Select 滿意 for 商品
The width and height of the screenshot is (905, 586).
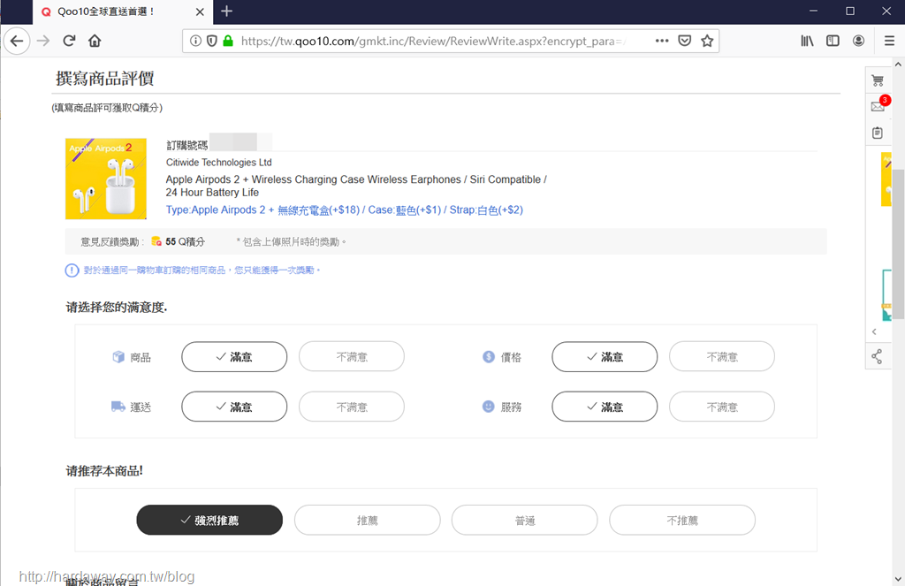[x=234, y=357]
